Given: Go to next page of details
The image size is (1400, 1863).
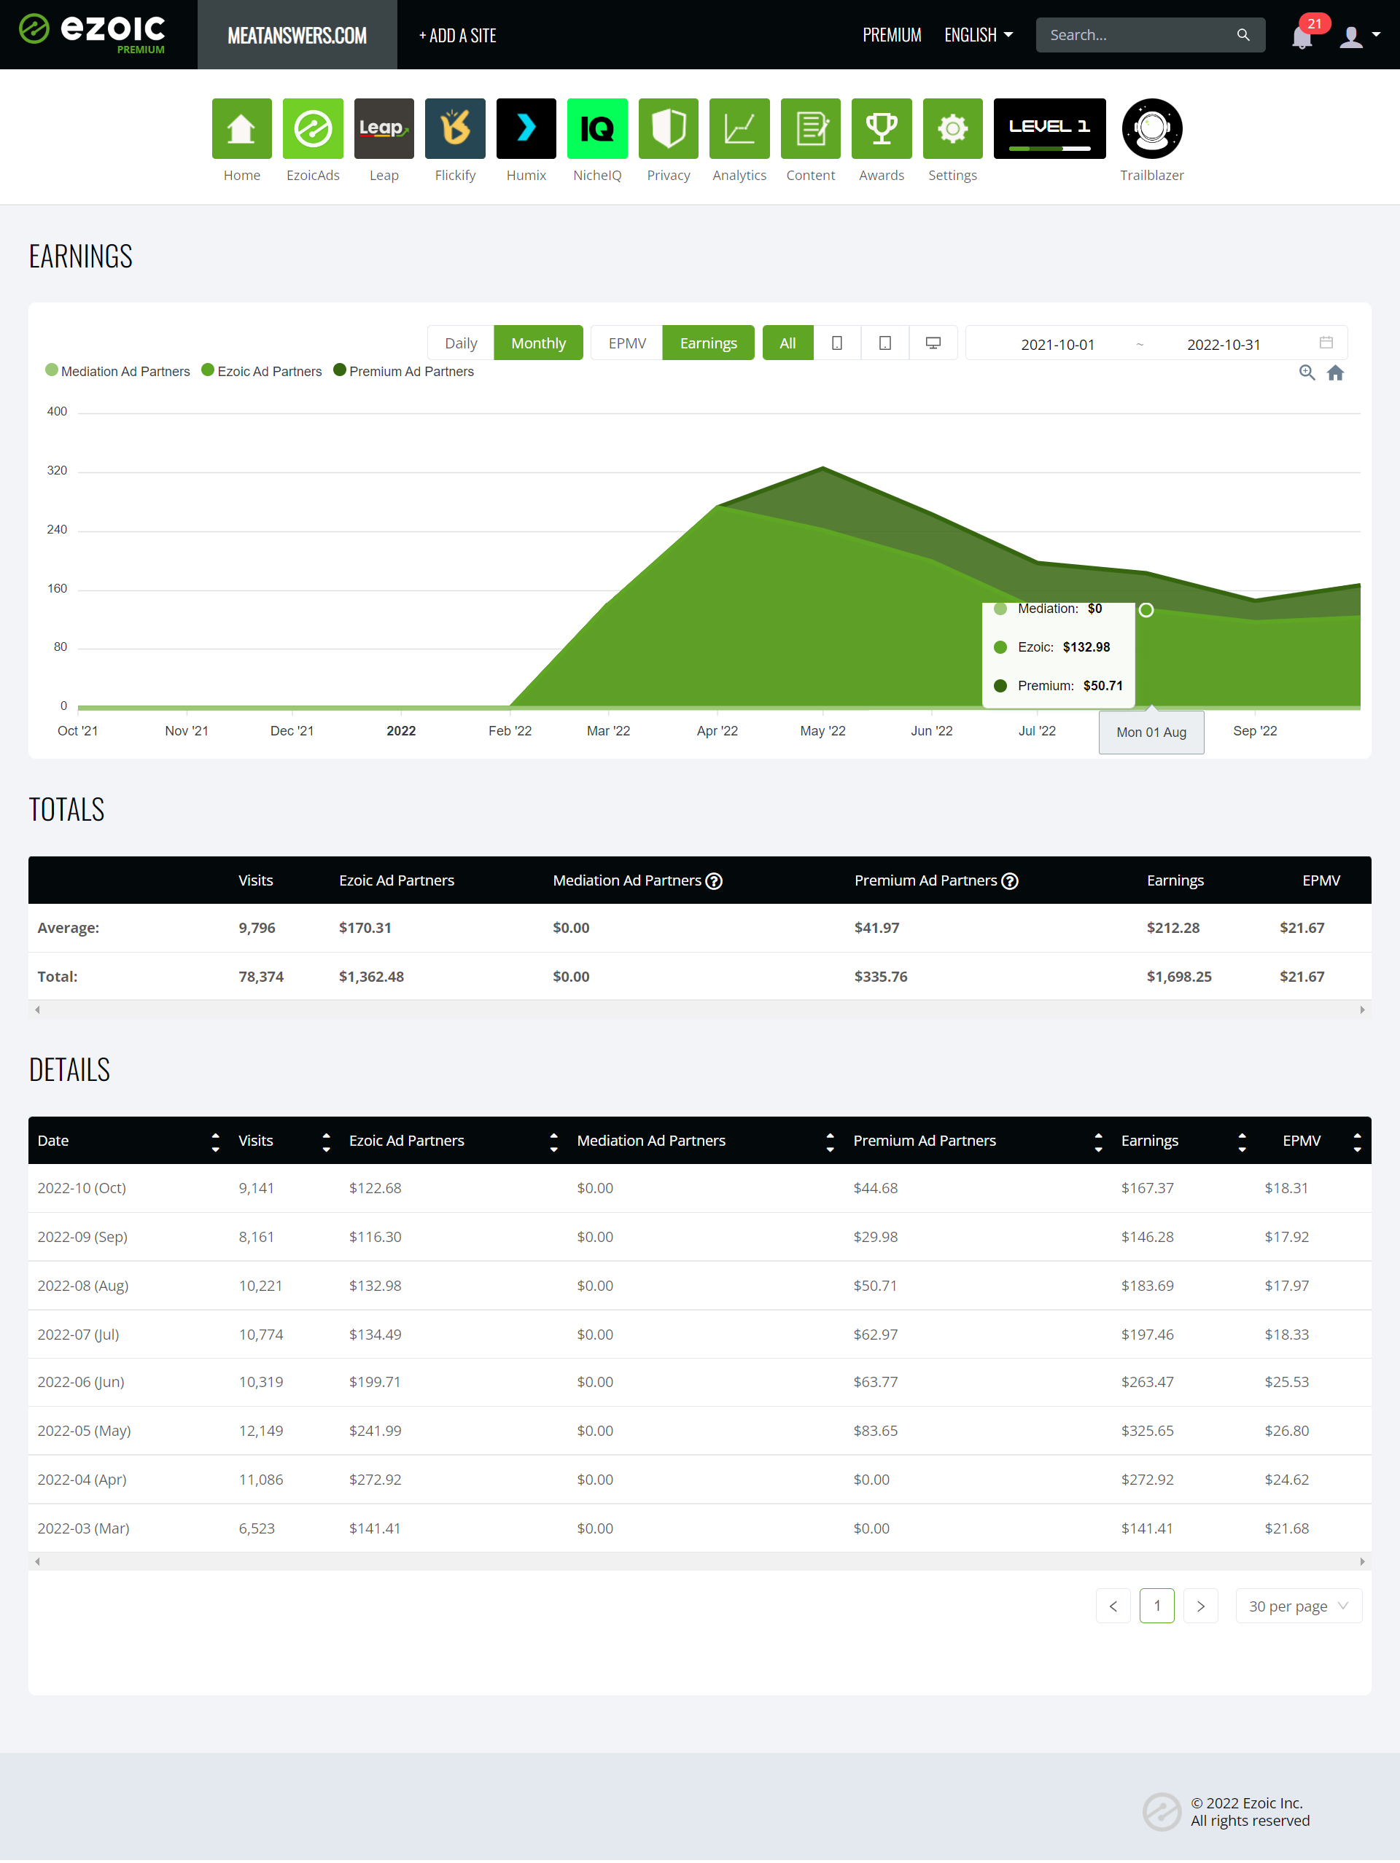Looking at the screenshot, I should [x=1201, y=1606].
